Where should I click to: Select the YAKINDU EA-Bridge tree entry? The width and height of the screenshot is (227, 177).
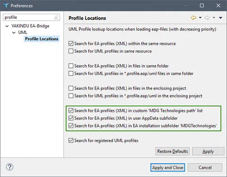[x=30, y=26]
